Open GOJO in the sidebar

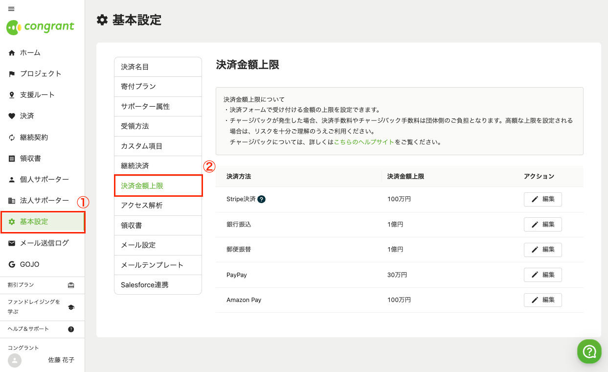pos(29,264)
